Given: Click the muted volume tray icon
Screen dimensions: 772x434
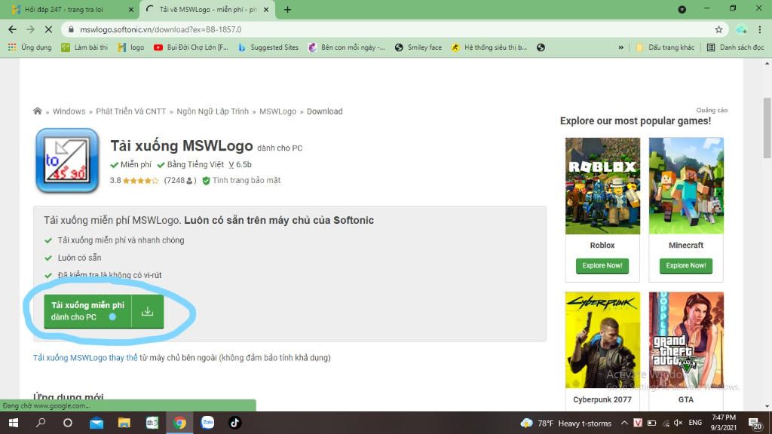Looking at the screenshot, I should click(x=679, y=423).
